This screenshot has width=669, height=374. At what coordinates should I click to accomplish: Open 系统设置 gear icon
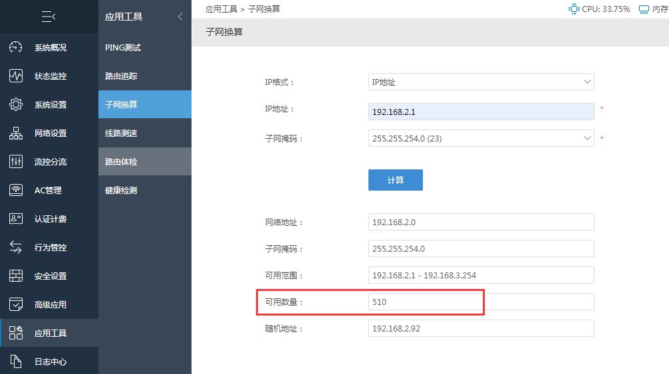(x=16, y=104)
